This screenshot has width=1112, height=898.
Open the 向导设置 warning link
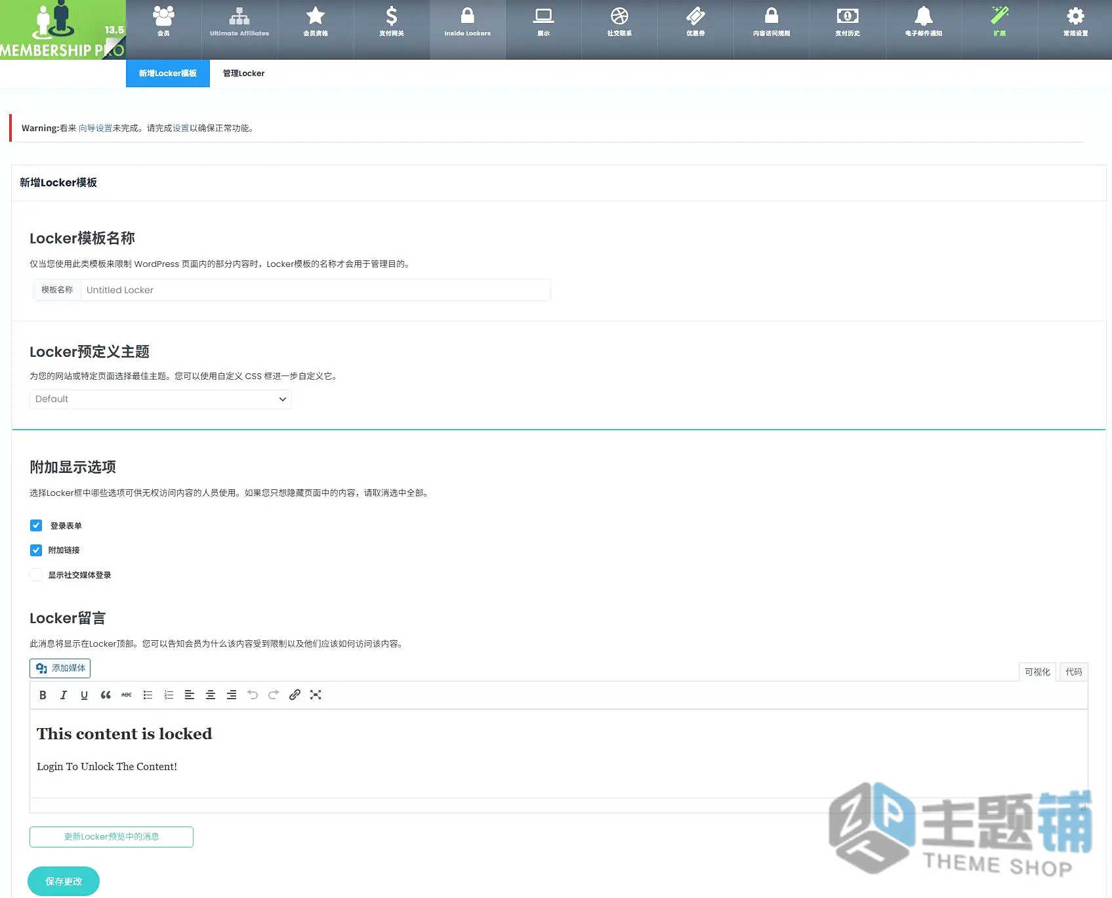[96, 129]
